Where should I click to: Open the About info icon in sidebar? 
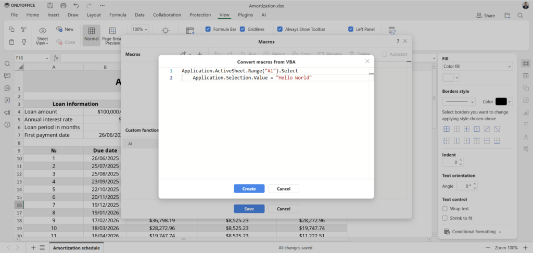pyautogui.click(x=7, y=125)
